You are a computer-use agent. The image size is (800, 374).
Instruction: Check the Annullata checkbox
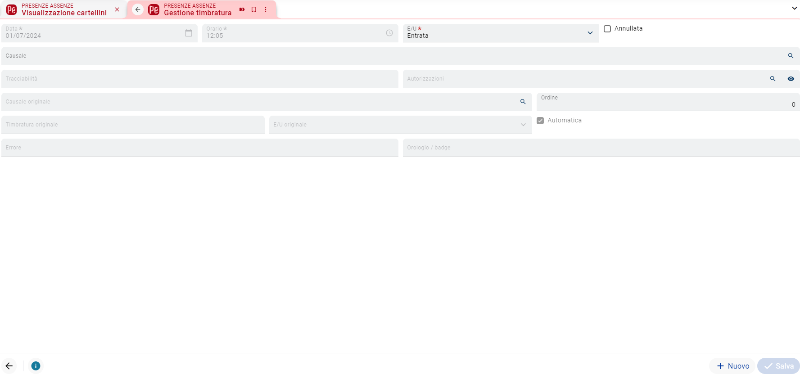tap(607, 29)
